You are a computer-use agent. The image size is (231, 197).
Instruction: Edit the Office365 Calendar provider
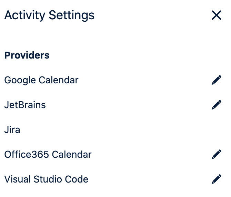pos(217,154)
